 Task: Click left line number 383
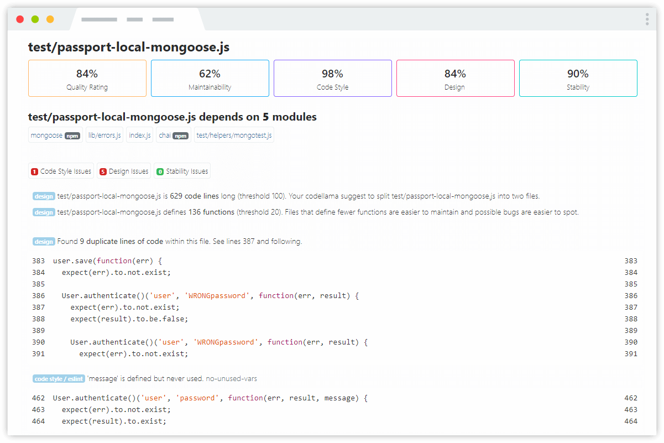tap(38, 260)
